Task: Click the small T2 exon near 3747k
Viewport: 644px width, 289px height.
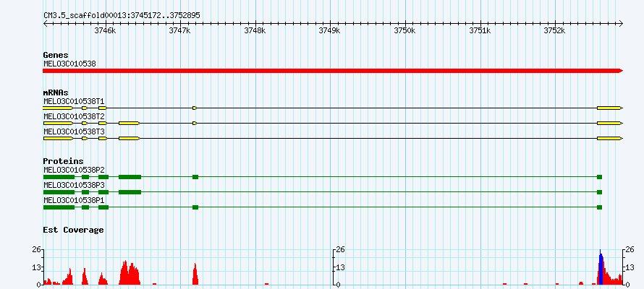Action: 195,123
